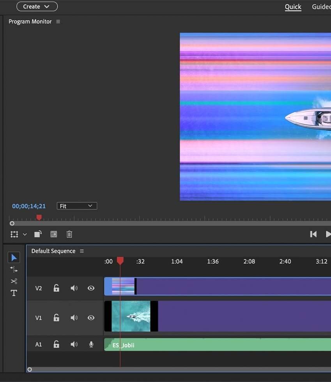The image size is (331, 382).
Task: Select the Ripple Edit tool
Action: (x=14, y=269)
